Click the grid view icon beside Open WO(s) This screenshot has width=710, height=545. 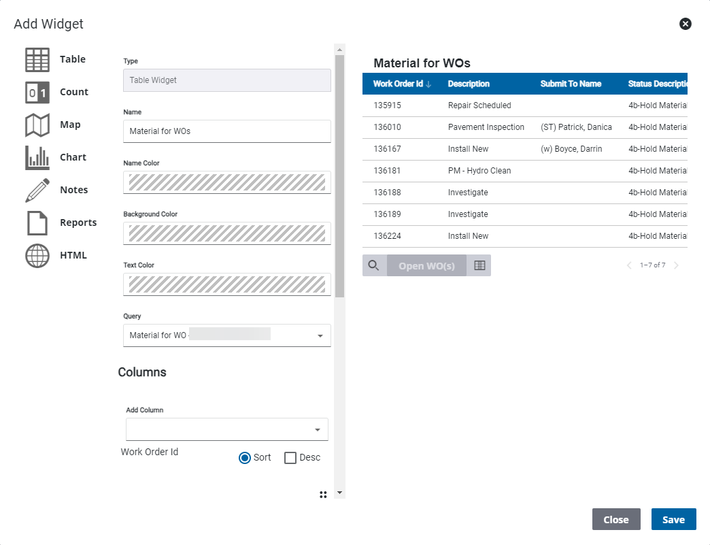[x=479, y=265]
